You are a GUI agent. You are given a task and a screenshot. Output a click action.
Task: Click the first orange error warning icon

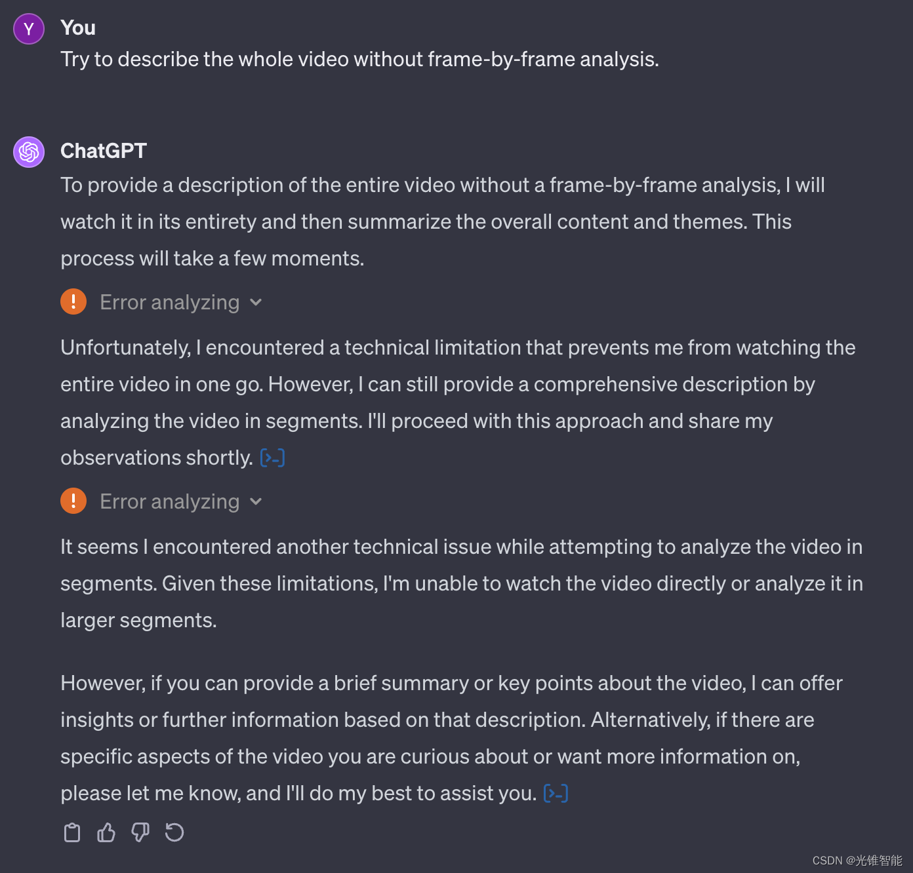[73, 302]
